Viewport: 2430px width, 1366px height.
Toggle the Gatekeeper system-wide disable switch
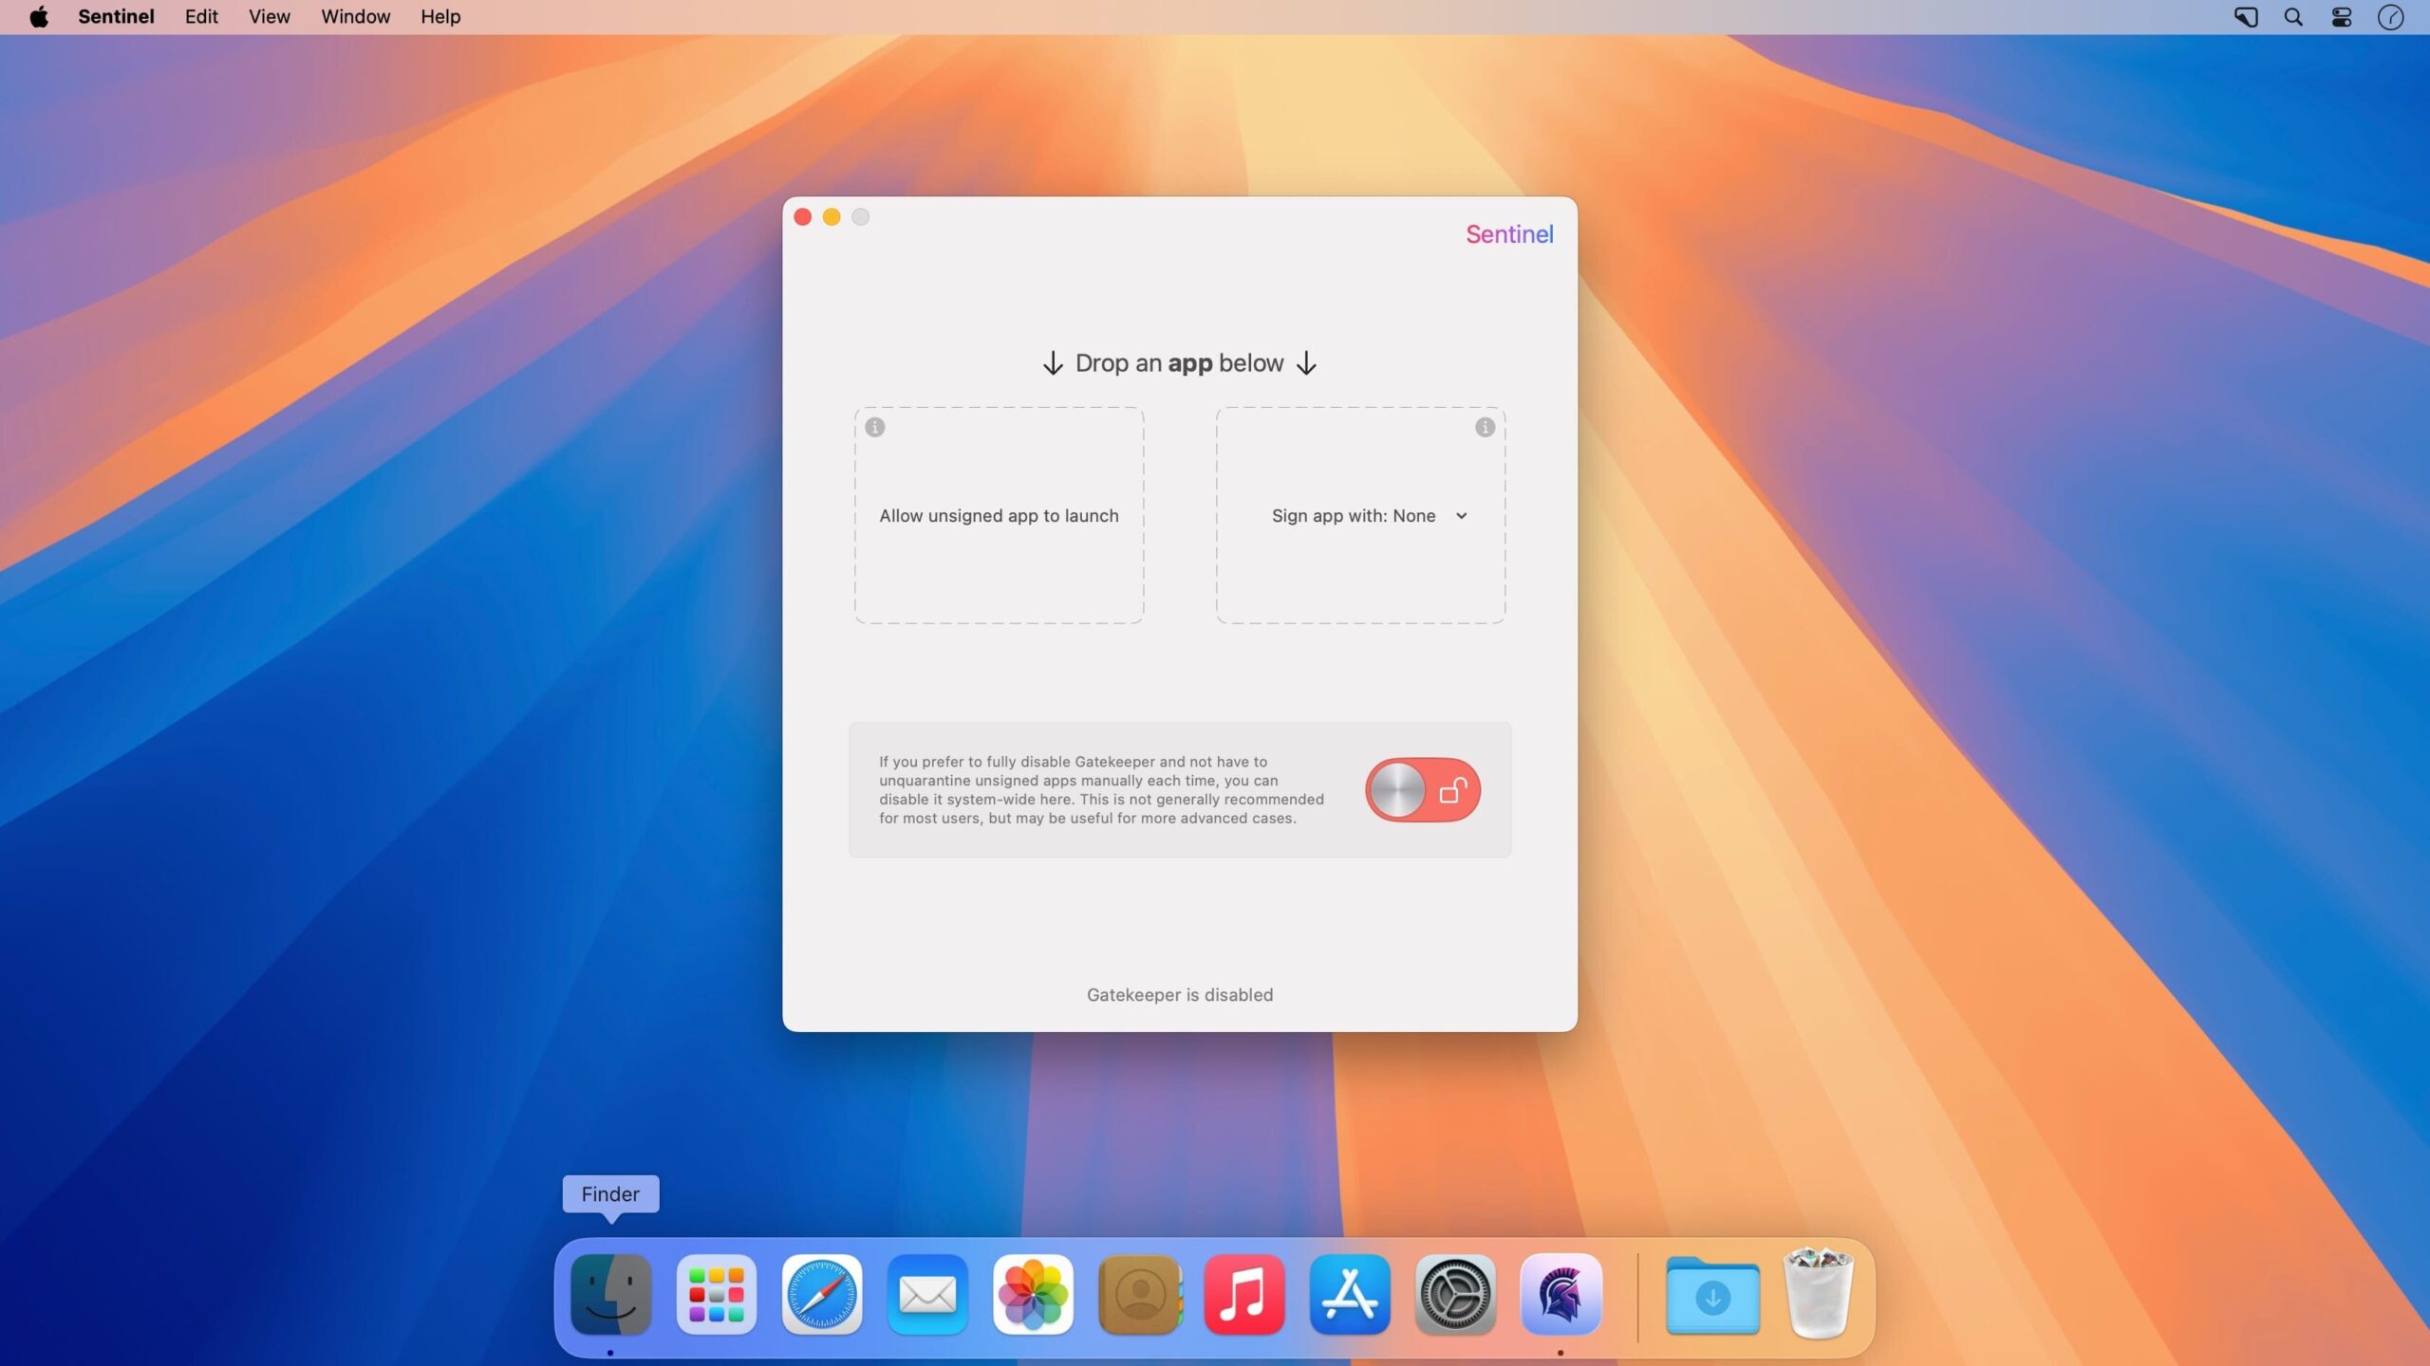[x=1422, y=789]
